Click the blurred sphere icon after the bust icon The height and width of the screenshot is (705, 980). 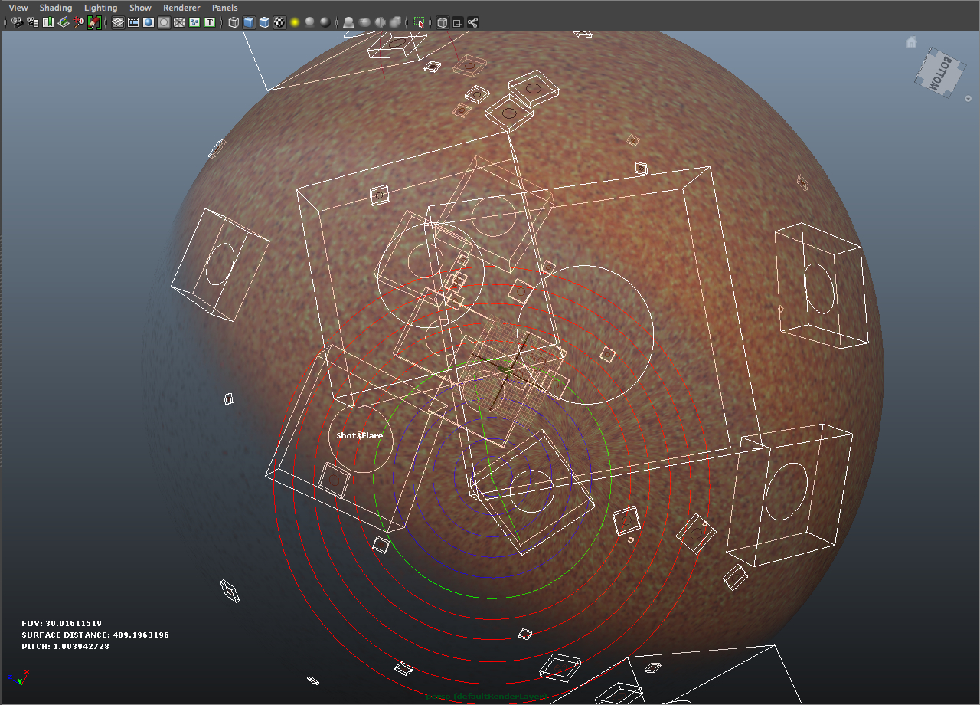click(364, 22)
